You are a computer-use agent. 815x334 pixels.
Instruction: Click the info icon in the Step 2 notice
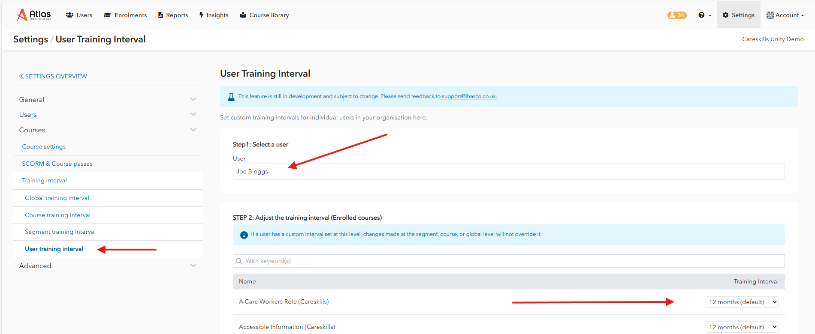click(244, 235)
